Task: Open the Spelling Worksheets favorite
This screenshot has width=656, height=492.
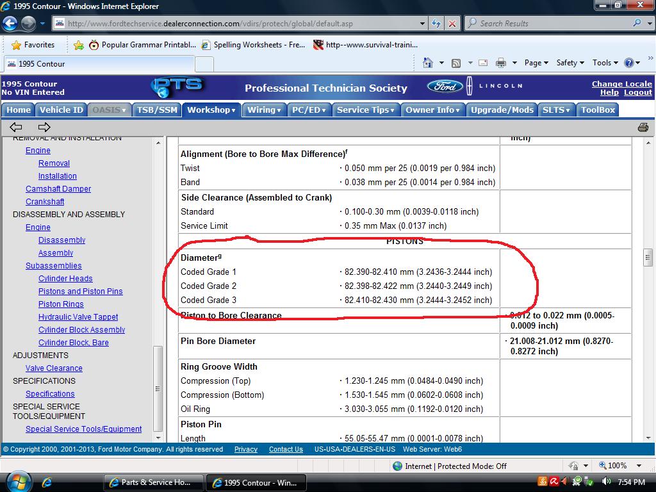Action: click(x=253, y=45)
